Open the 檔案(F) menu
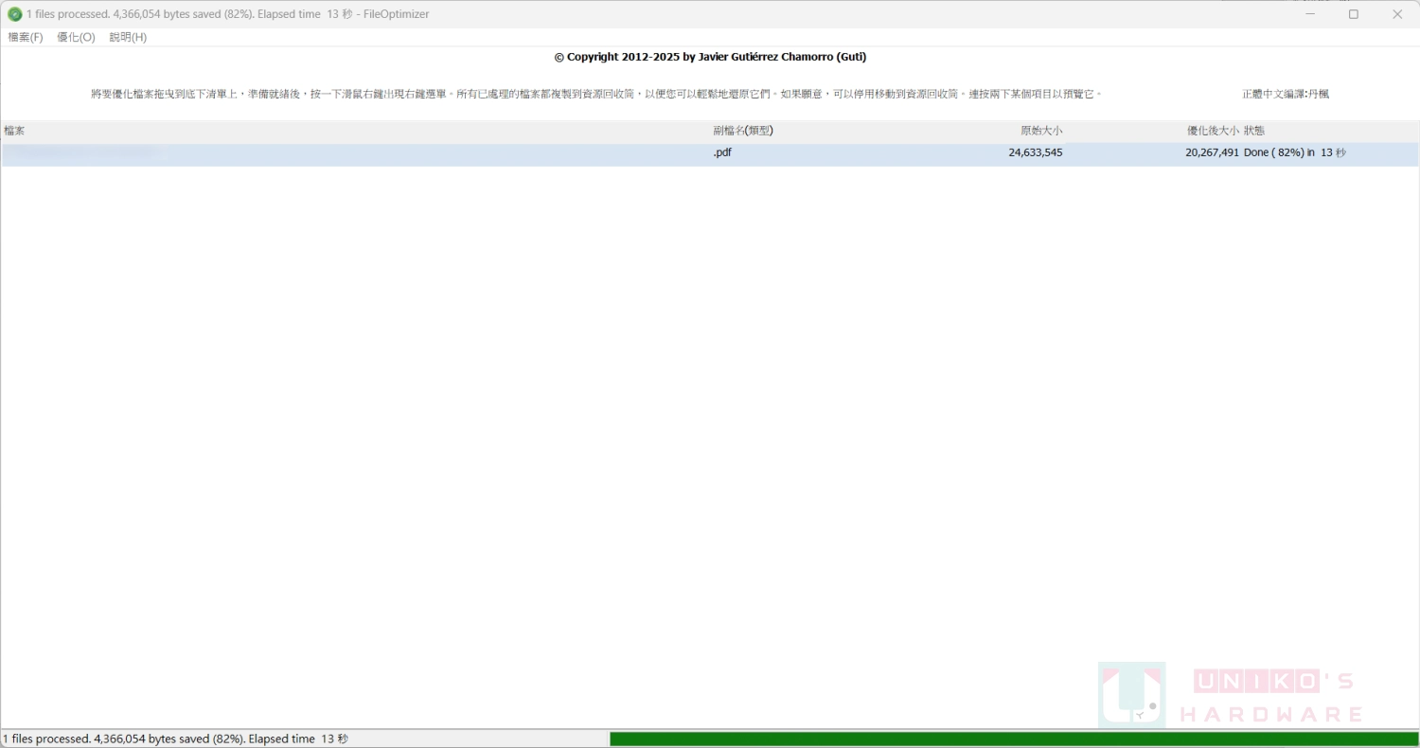This screenshot has width=1420, height=748. (26, 37)
